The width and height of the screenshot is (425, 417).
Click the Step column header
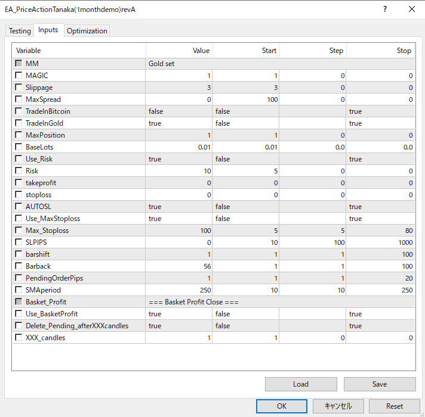pyautogui.click(x=313, y=51)
